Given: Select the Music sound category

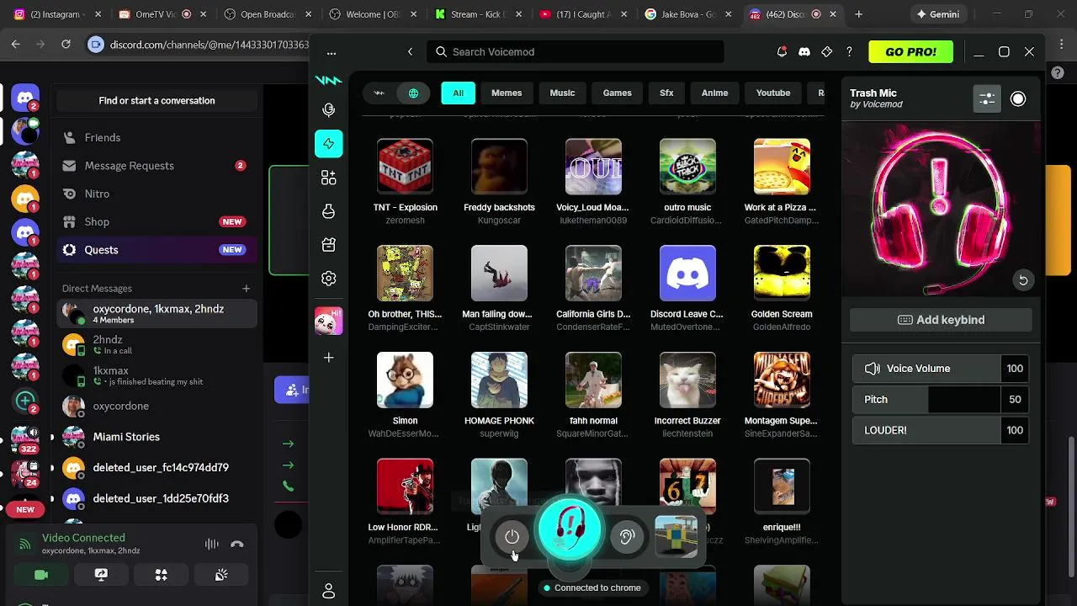Looking at the screenshot, I should [x=563, y=93].
